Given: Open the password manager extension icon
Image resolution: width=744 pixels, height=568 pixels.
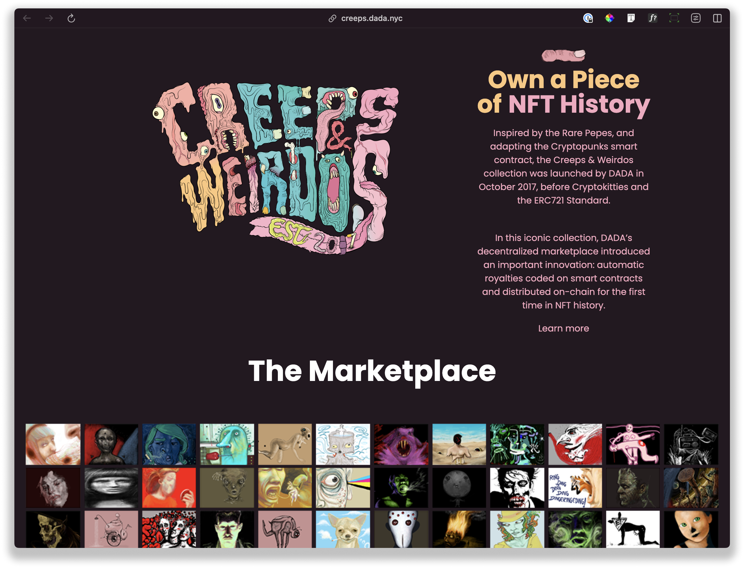Looking at the screenshot, I should 588,18.
